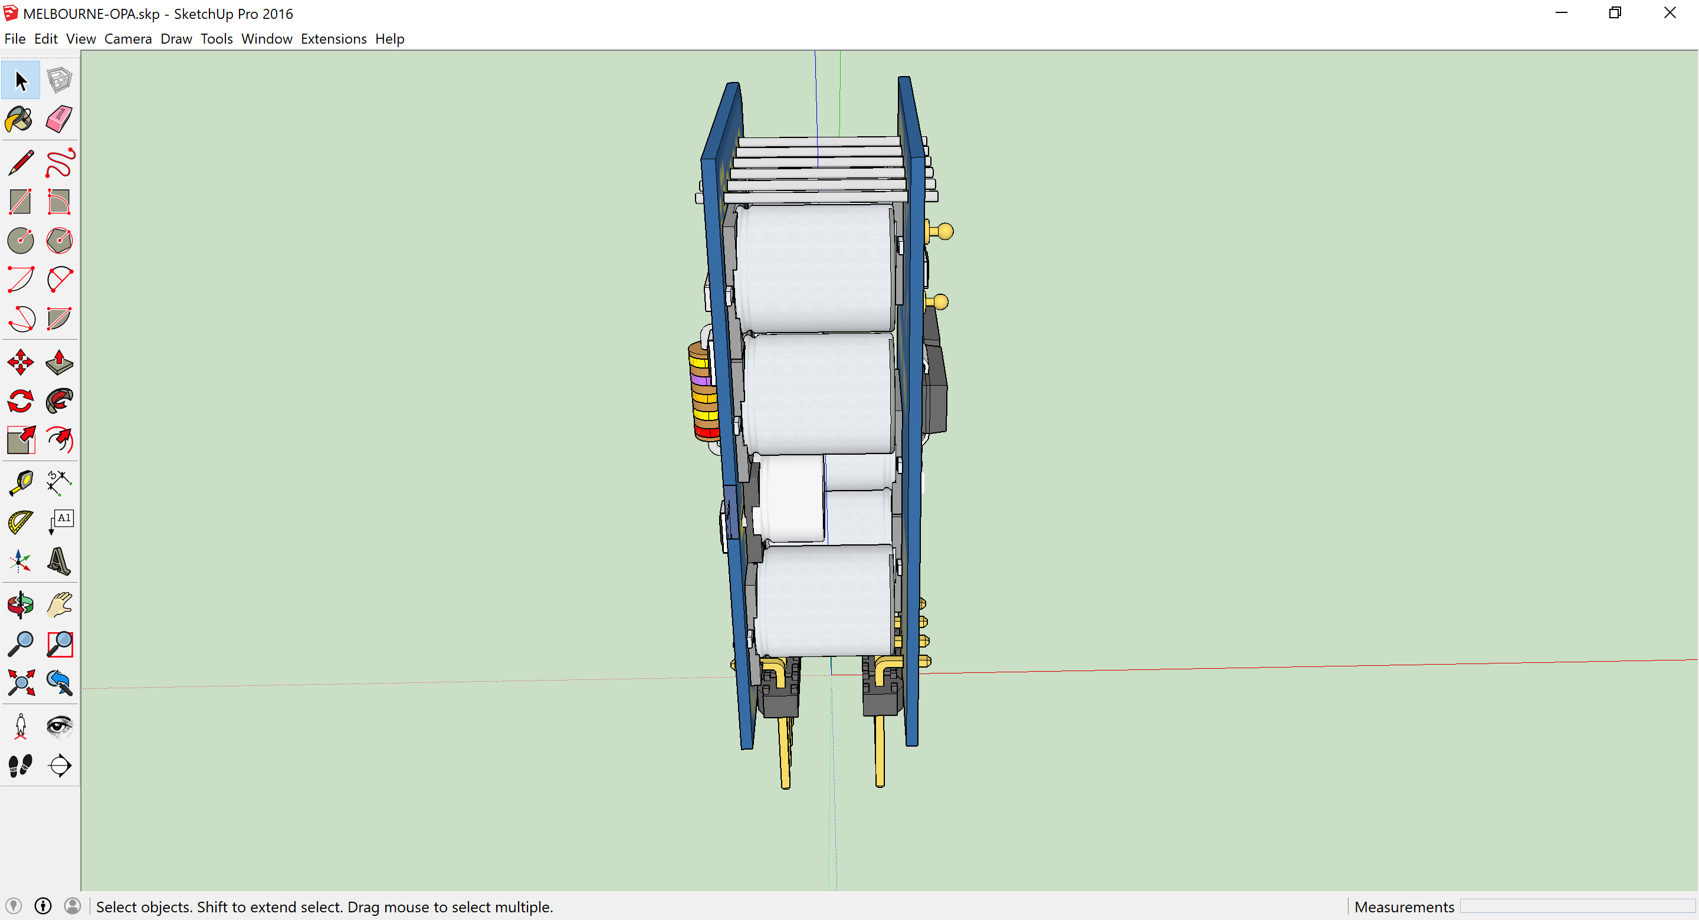
Task: Open the Extensions menu
Action: pyautogui.click(x=333, y=39)
